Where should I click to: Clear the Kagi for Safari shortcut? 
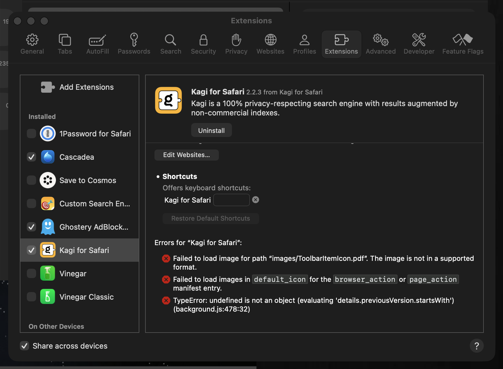coord(256,200)
